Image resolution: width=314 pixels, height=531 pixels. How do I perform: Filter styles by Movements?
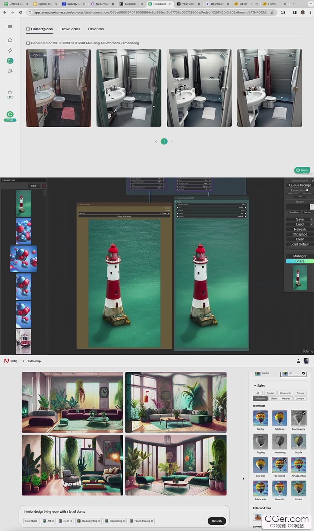click(x=285, y=393)
